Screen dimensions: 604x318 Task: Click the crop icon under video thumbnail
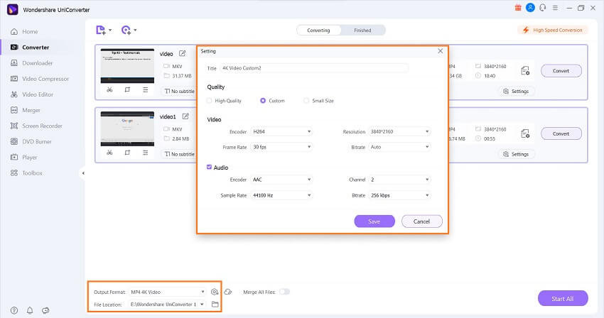point(127,89)
